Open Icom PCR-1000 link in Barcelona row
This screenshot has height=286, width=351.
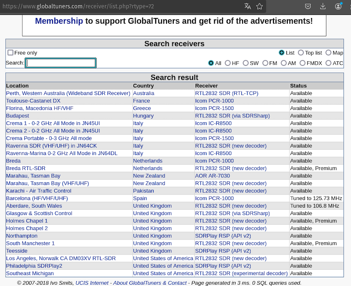coord(214,198)
